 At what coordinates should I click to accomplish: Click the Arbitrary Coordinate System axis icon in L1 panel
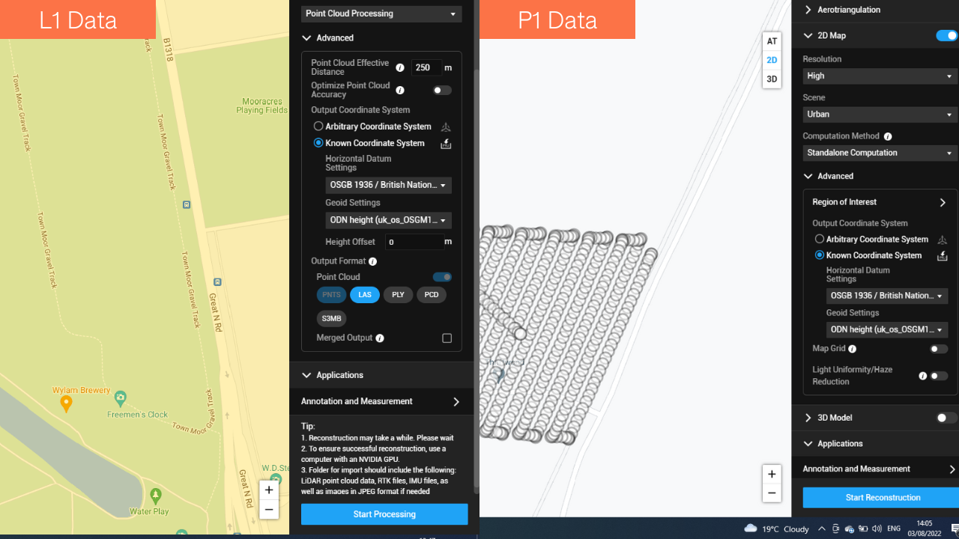[x=446, y=127]
